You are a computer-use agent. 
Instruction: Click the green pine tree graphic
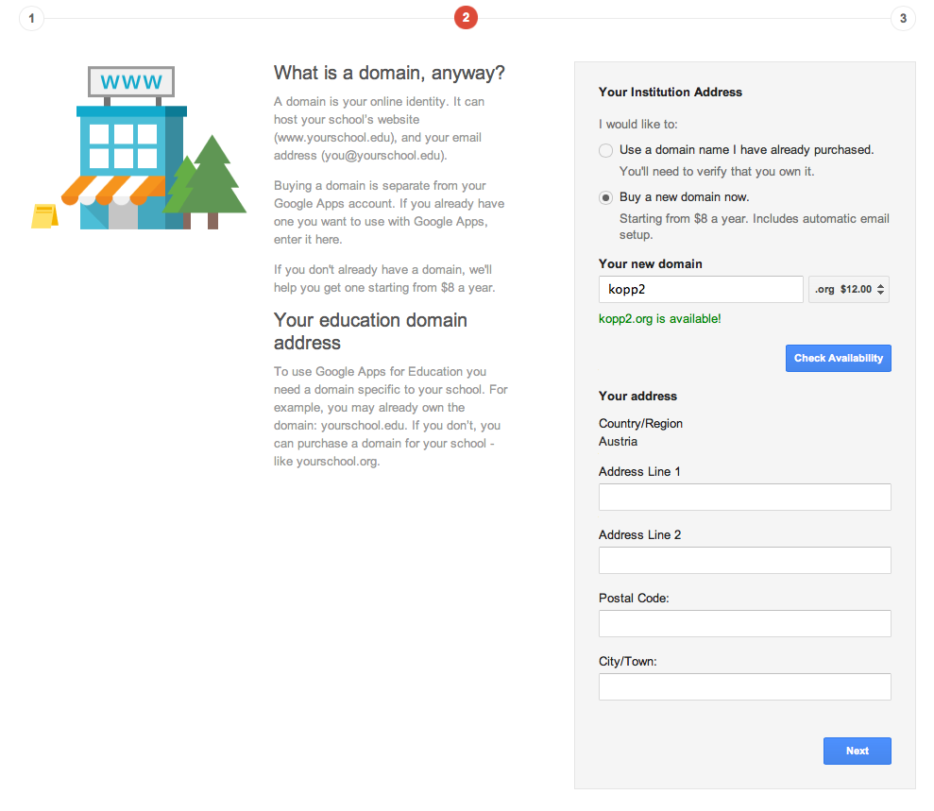(212, 181)
